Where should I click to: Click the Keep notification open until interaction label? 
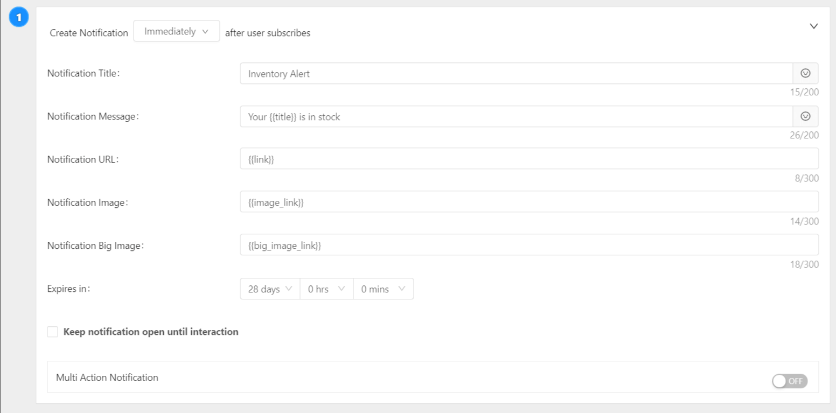coord(151,332)
